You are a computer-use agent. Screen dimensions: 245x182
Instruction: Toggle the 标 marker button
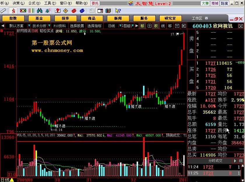point(142,26)
